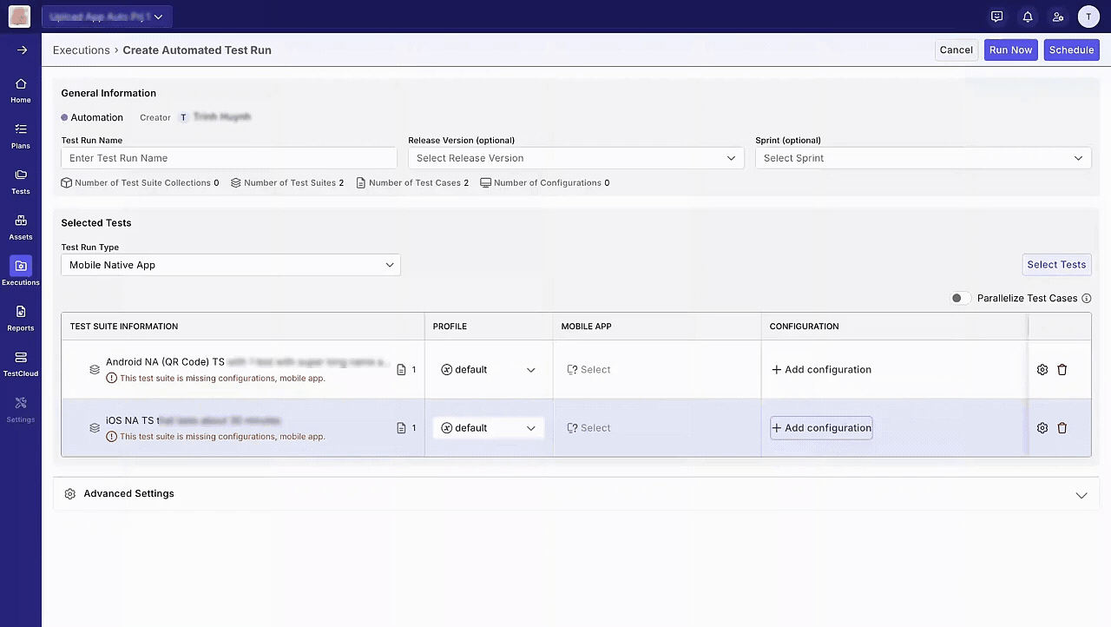The height and width of the screenshot is (627, 1111).
Task: Open the Release Version dropdown
Action: click(575, 158)
